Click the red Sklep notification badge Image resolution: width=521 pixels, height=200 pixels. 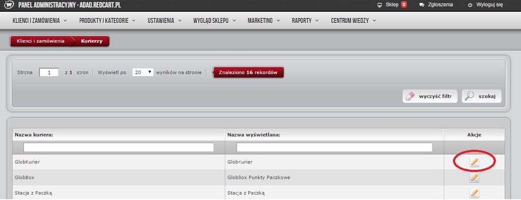coord(403,5)
